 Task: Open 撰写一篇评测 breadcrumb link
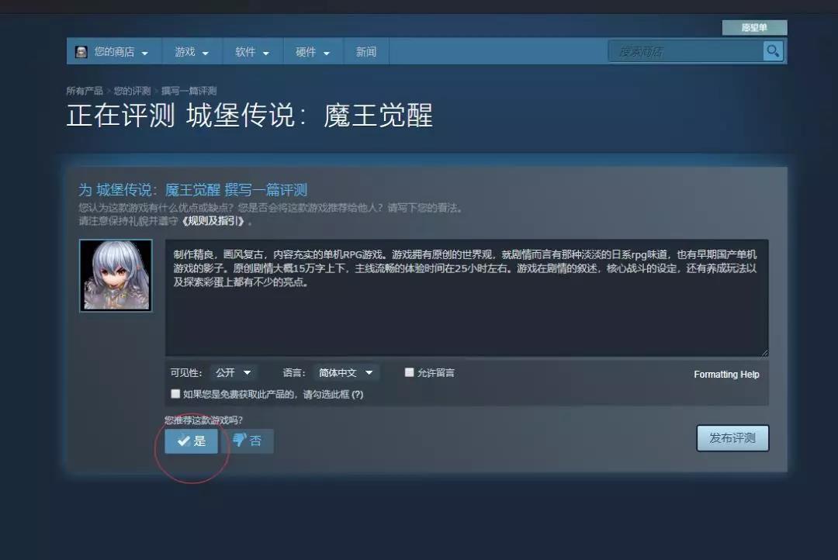coord(189,91)
